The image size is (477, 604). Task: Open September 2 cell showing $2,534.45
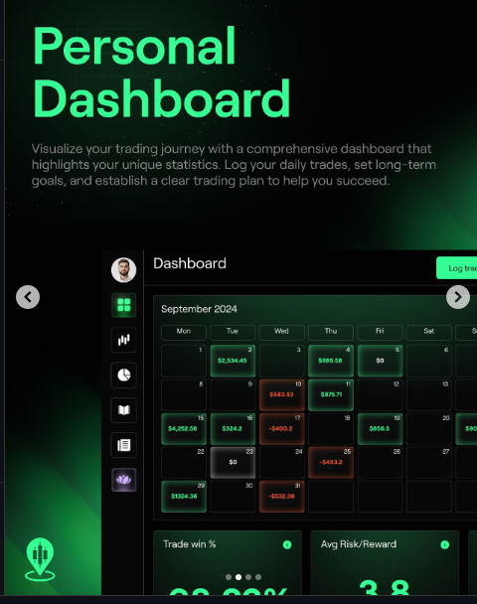[x=233, y=361]
